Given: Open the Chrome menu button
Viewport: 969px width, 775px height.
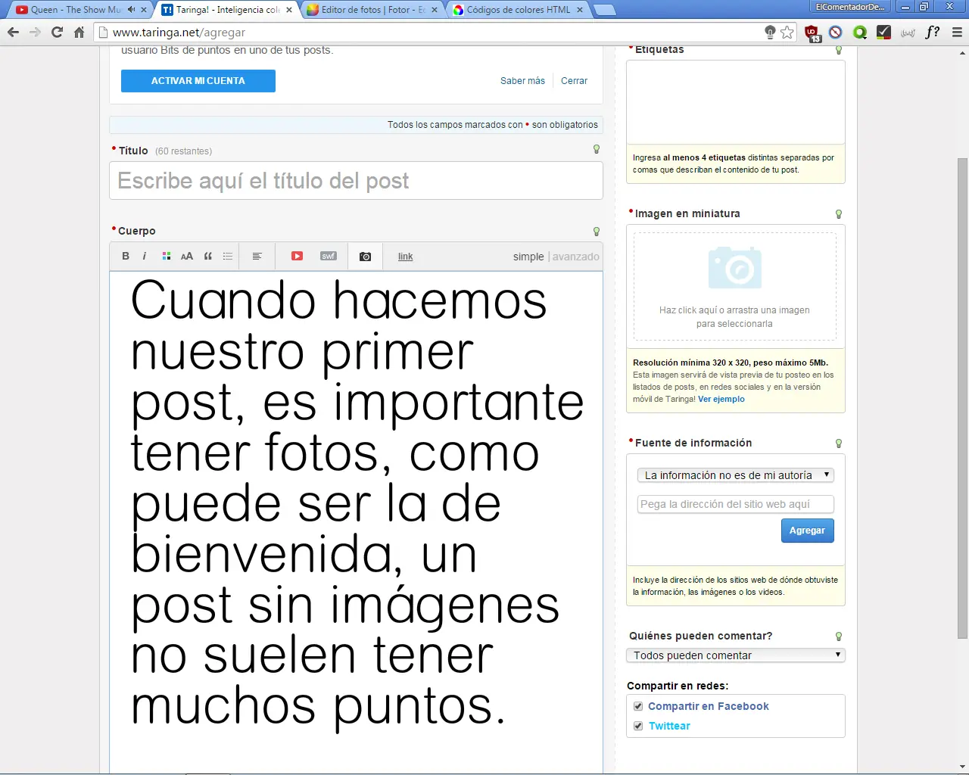Looking at the screenshot, I should pos(957,32).
